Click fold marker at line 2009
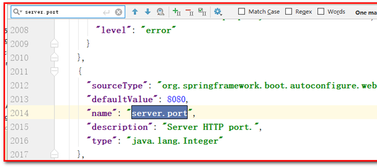Screen dimensions: 377x168 tap(54, 43)
